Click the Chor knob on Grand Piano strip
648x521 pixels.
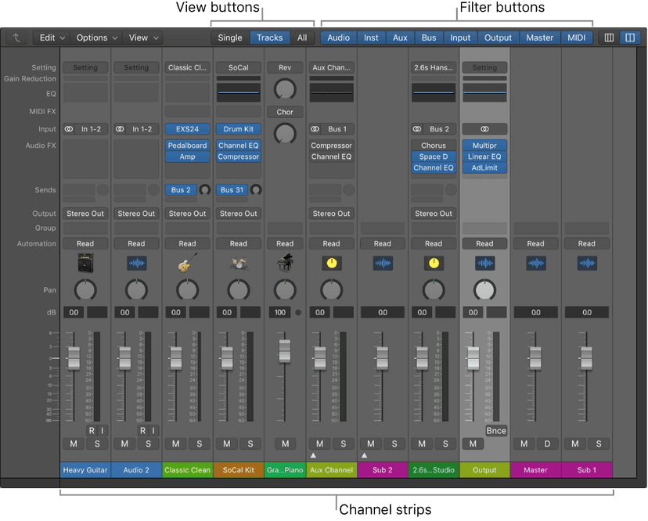click(x=285, y=134)
